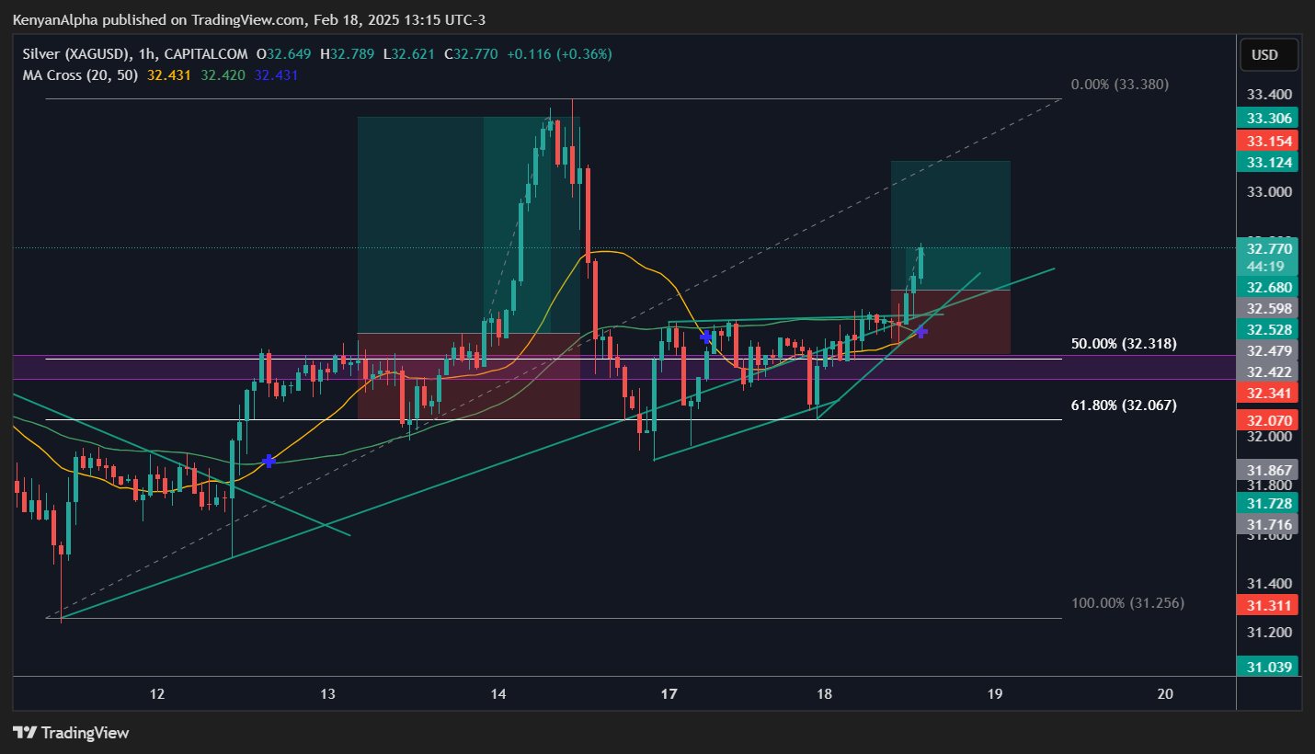The image size is (1315, 754).
Task: Click the blue MA cross marker near date 17
Action: tap(706, 337)
